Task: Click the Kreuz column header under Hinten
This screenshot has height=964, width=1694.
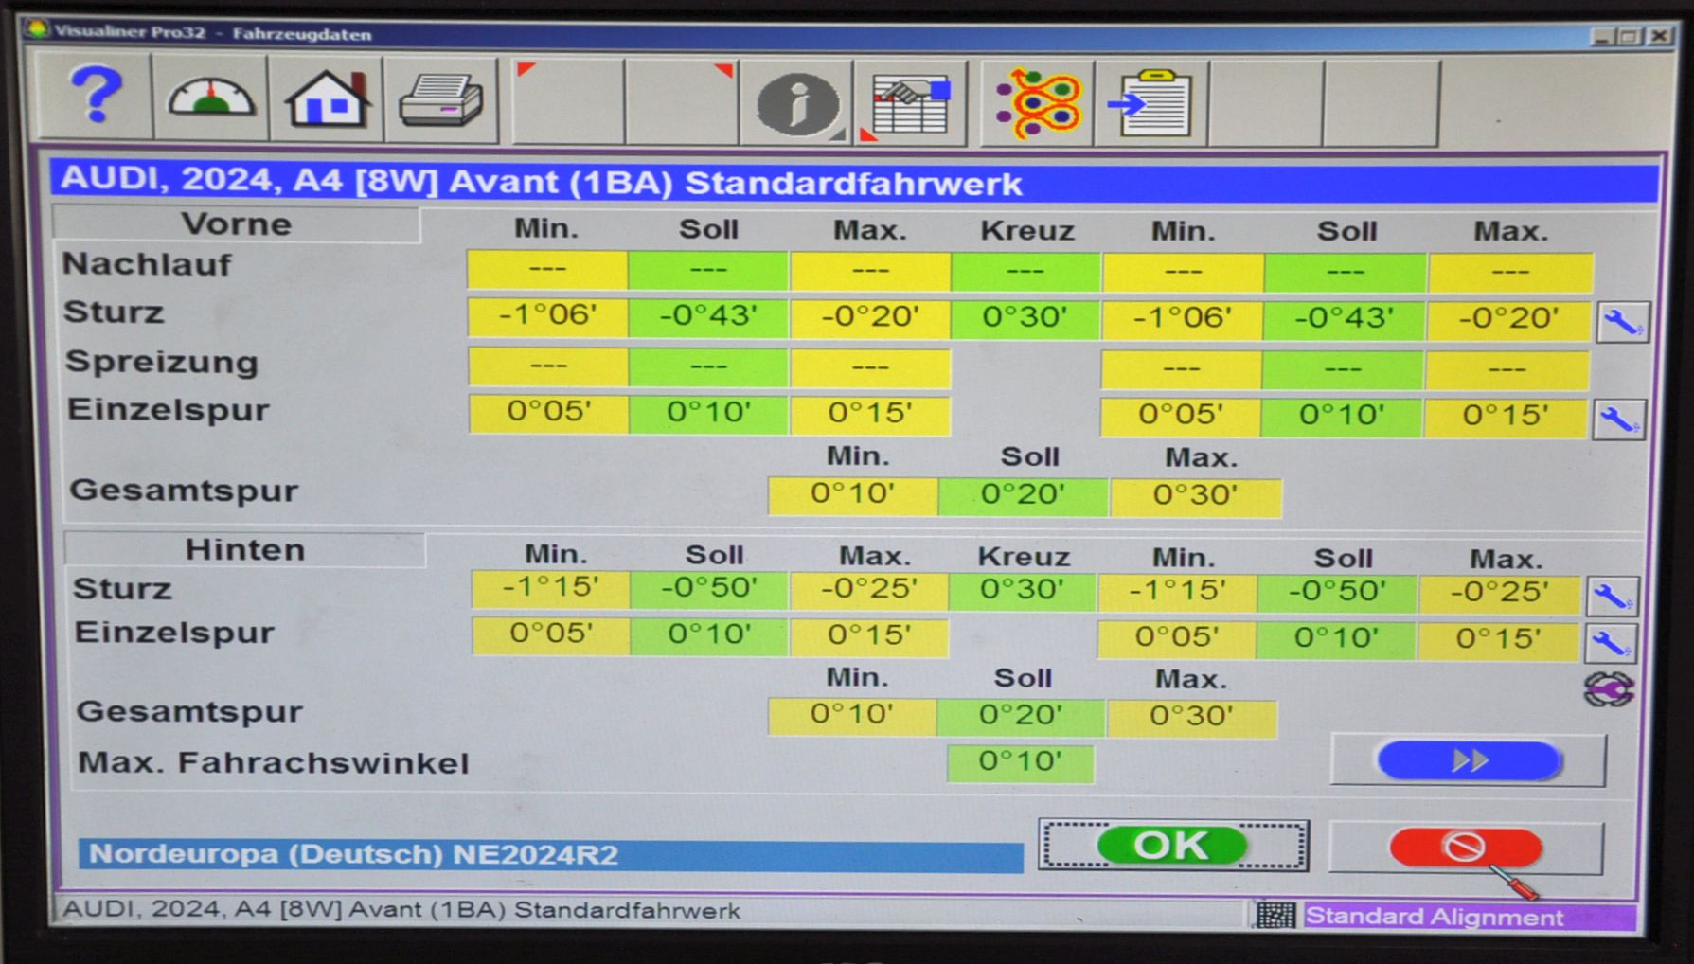Action: click(x=1024, y=557)
